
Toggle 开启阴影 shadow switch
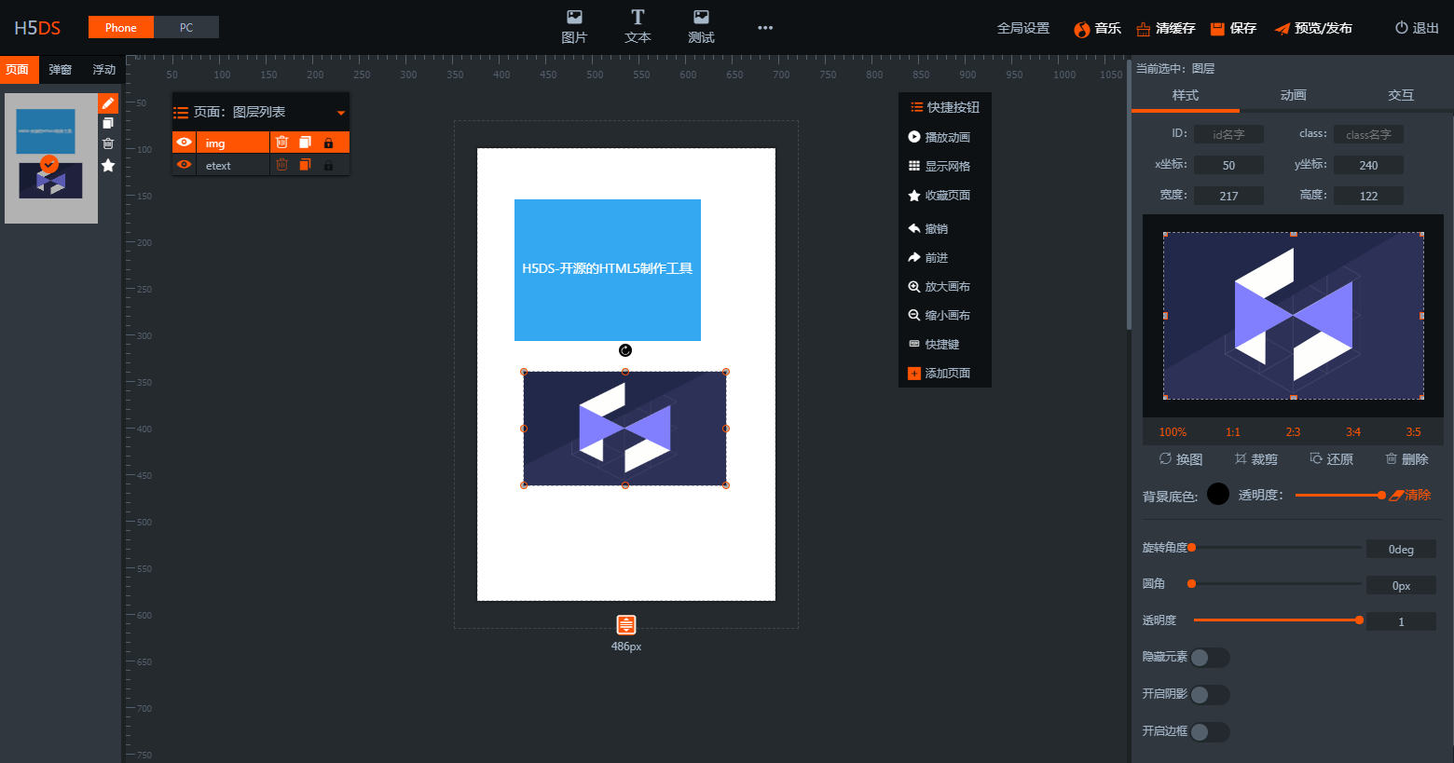point(1210,695)
